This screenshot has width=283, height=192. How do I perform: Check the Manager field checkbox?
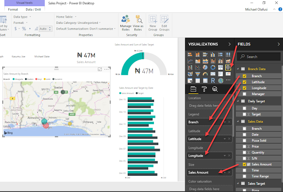click(245, 94)
